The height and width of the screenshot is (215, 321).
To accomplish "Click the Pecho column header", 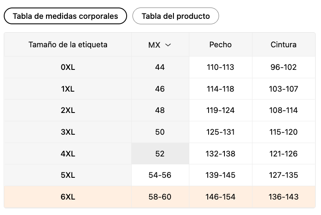I will [x=221, y=44].
